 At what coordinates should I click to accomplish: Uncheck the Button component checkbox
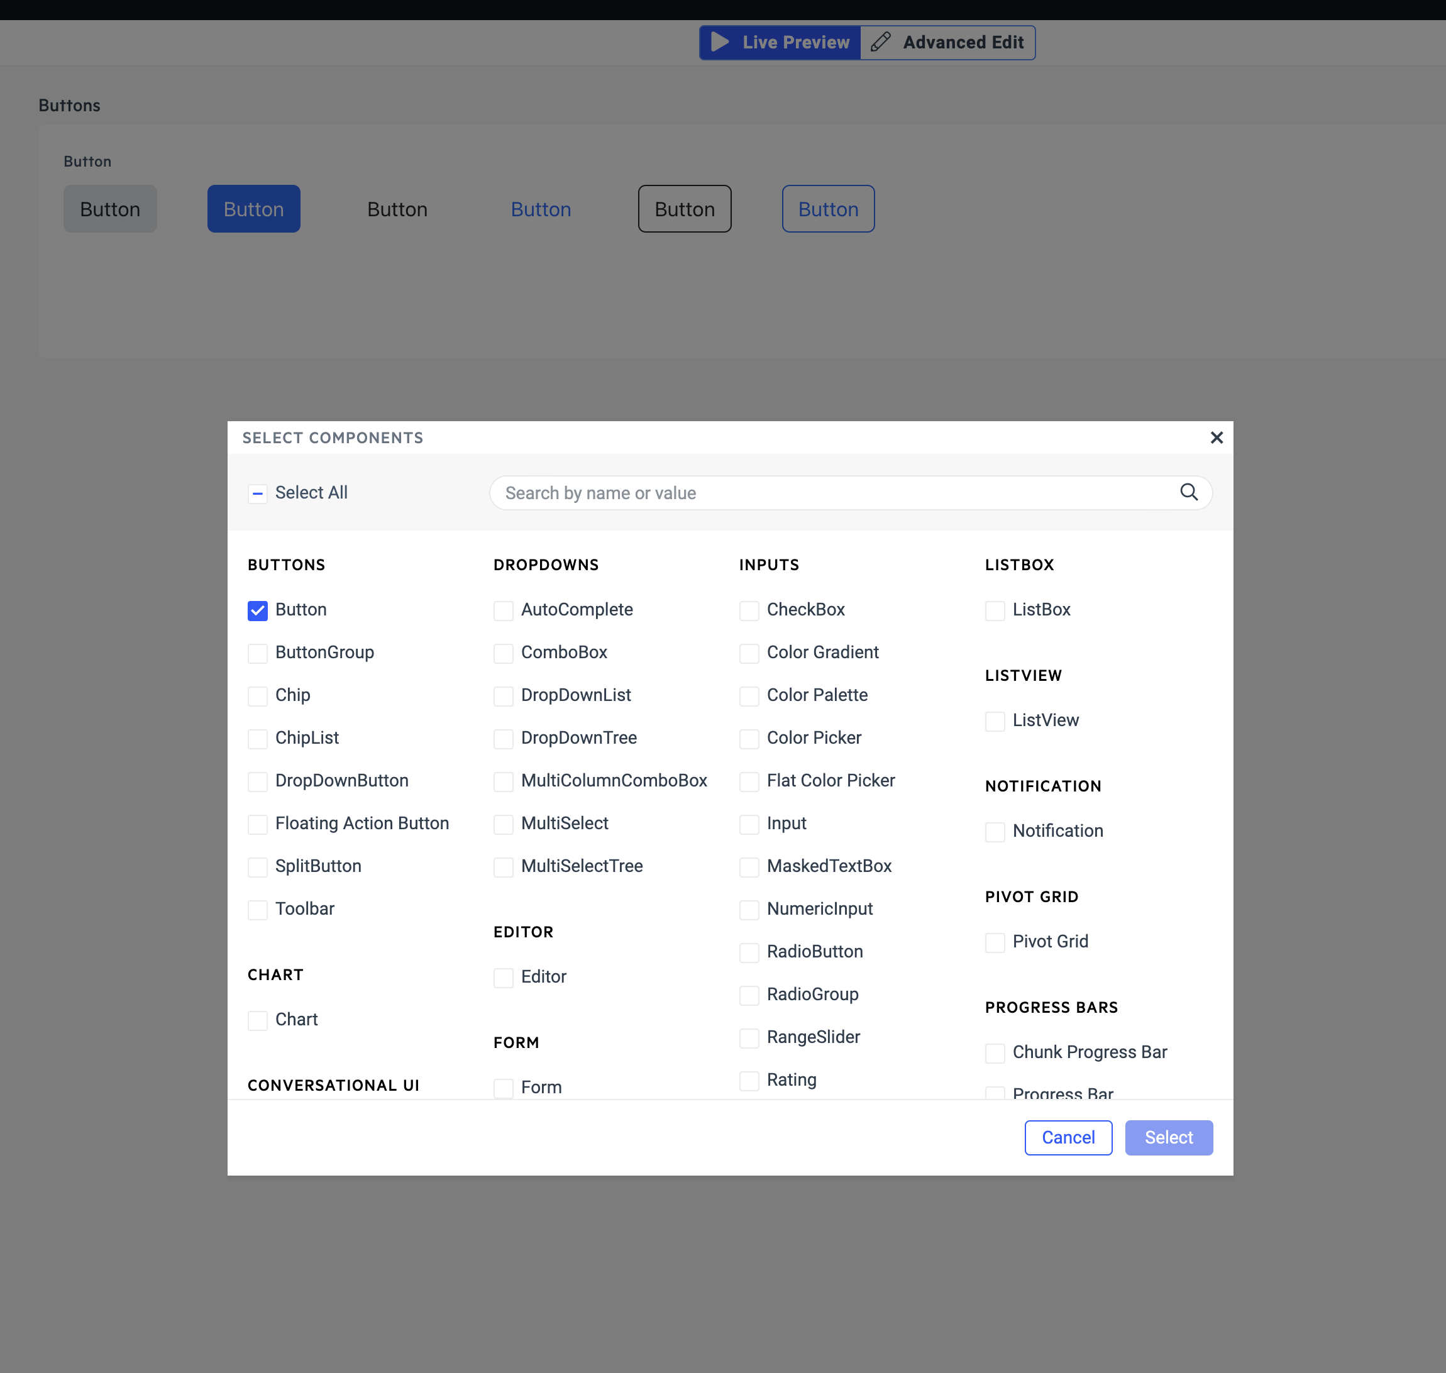(258, 610)
